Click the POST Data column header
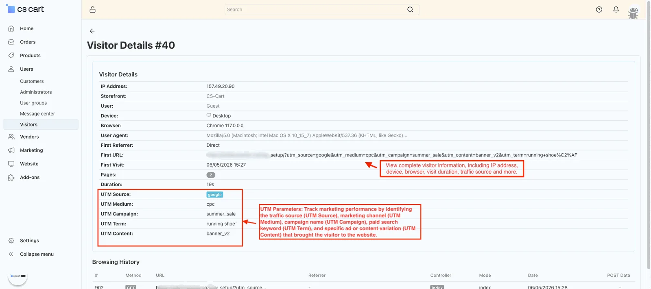Image resolution: width=651 pixels, height=289 pixels. tap(618, 276)
